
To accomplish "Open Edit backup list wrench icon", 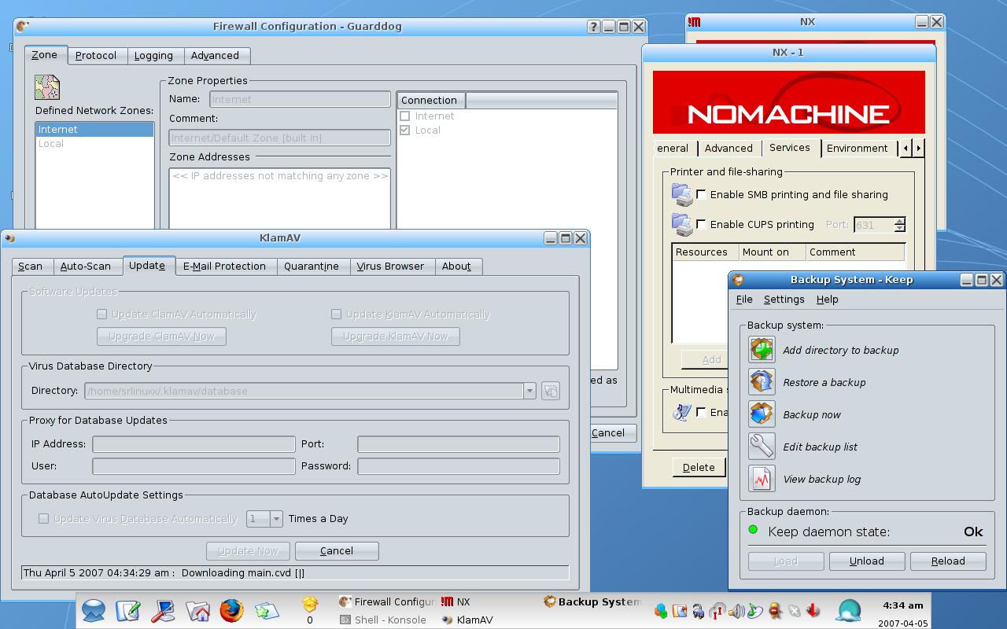I will pos(762,447).
